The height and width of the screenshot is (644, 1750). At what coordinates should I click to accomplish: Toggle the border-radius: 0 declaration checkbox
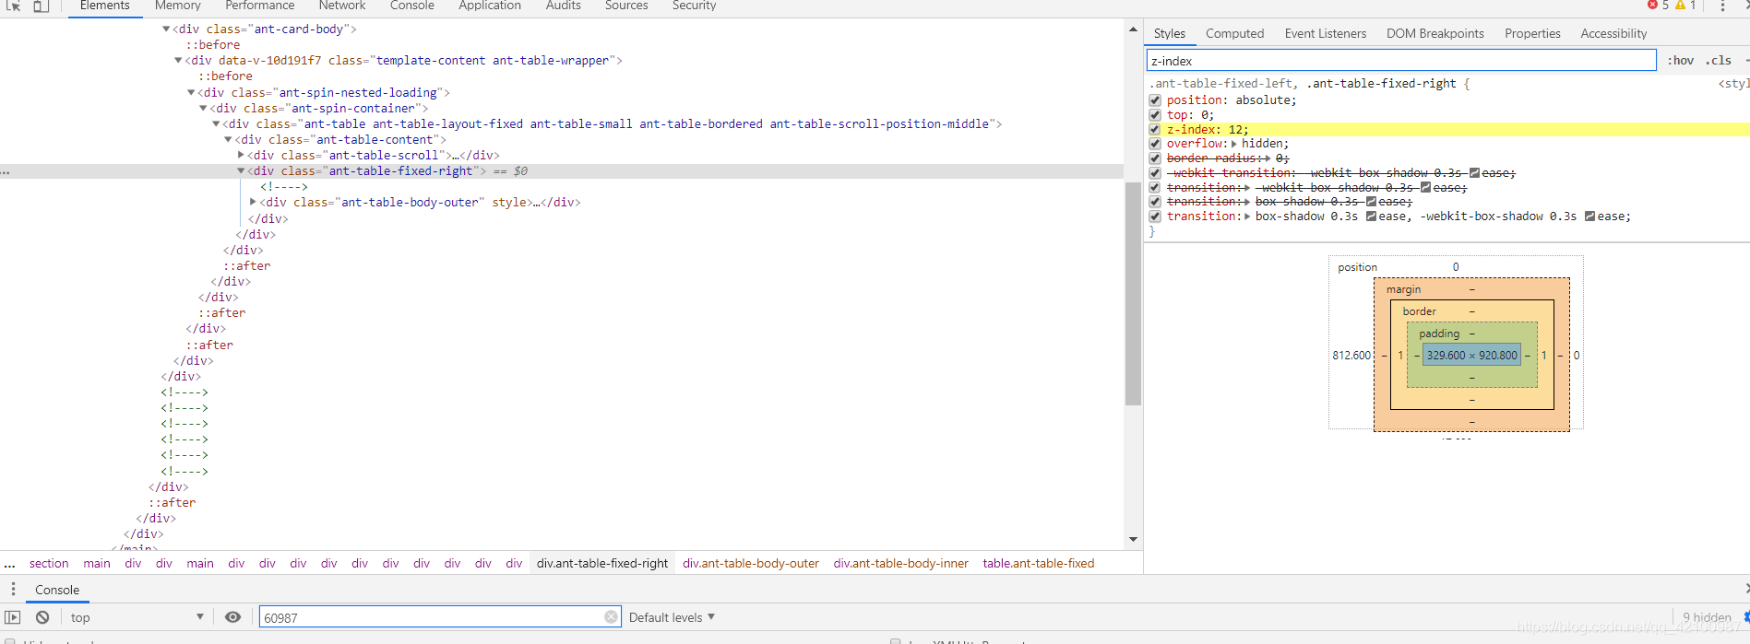pyautogui.click(x=1155, y=158)
